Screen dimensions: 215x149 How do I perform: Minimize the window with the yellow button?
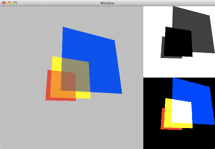click(x=10, y=3)
